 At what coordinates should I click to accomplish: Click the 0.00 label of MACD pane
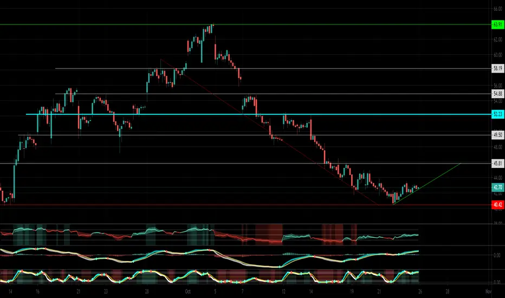click(x=497, y=255)
